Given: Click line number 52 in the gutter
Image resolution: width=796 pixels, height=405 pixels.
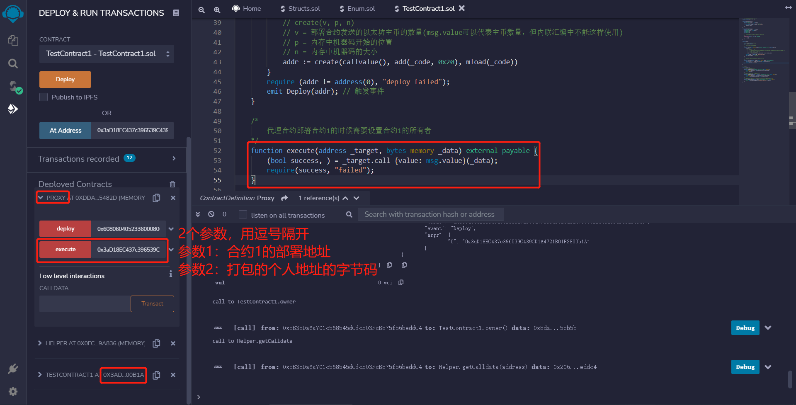Looking at the screenshot, I should pos(217,150).
